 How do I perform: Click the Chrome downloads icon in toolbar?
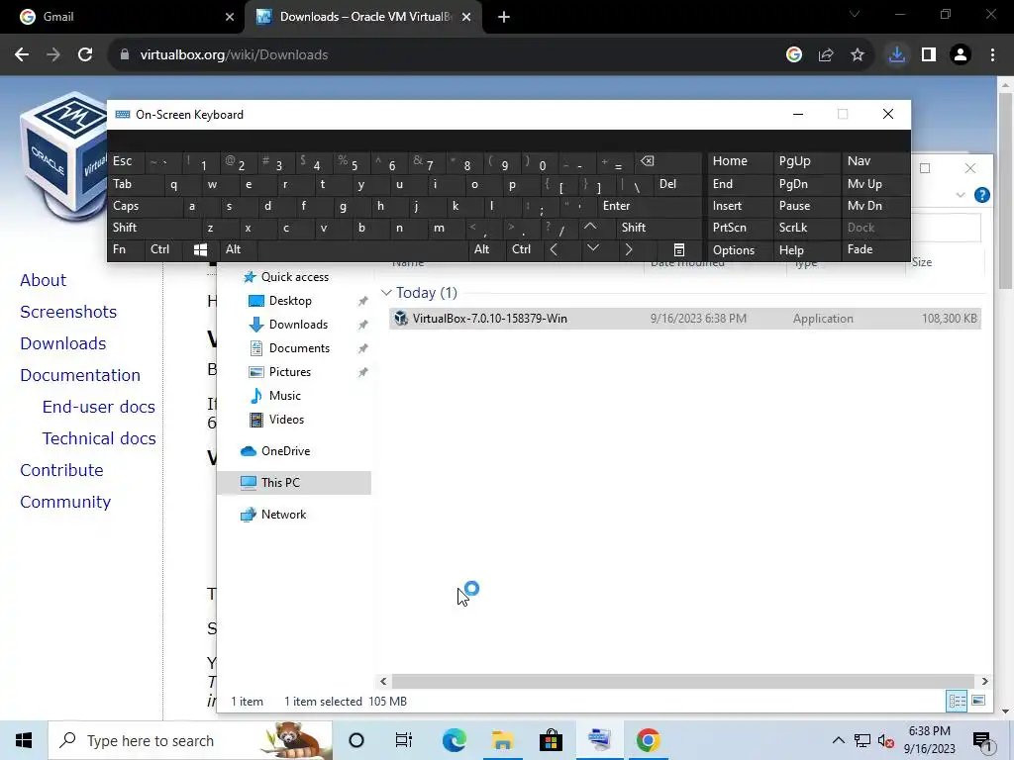pyautogui.click(x=896, y=55)
